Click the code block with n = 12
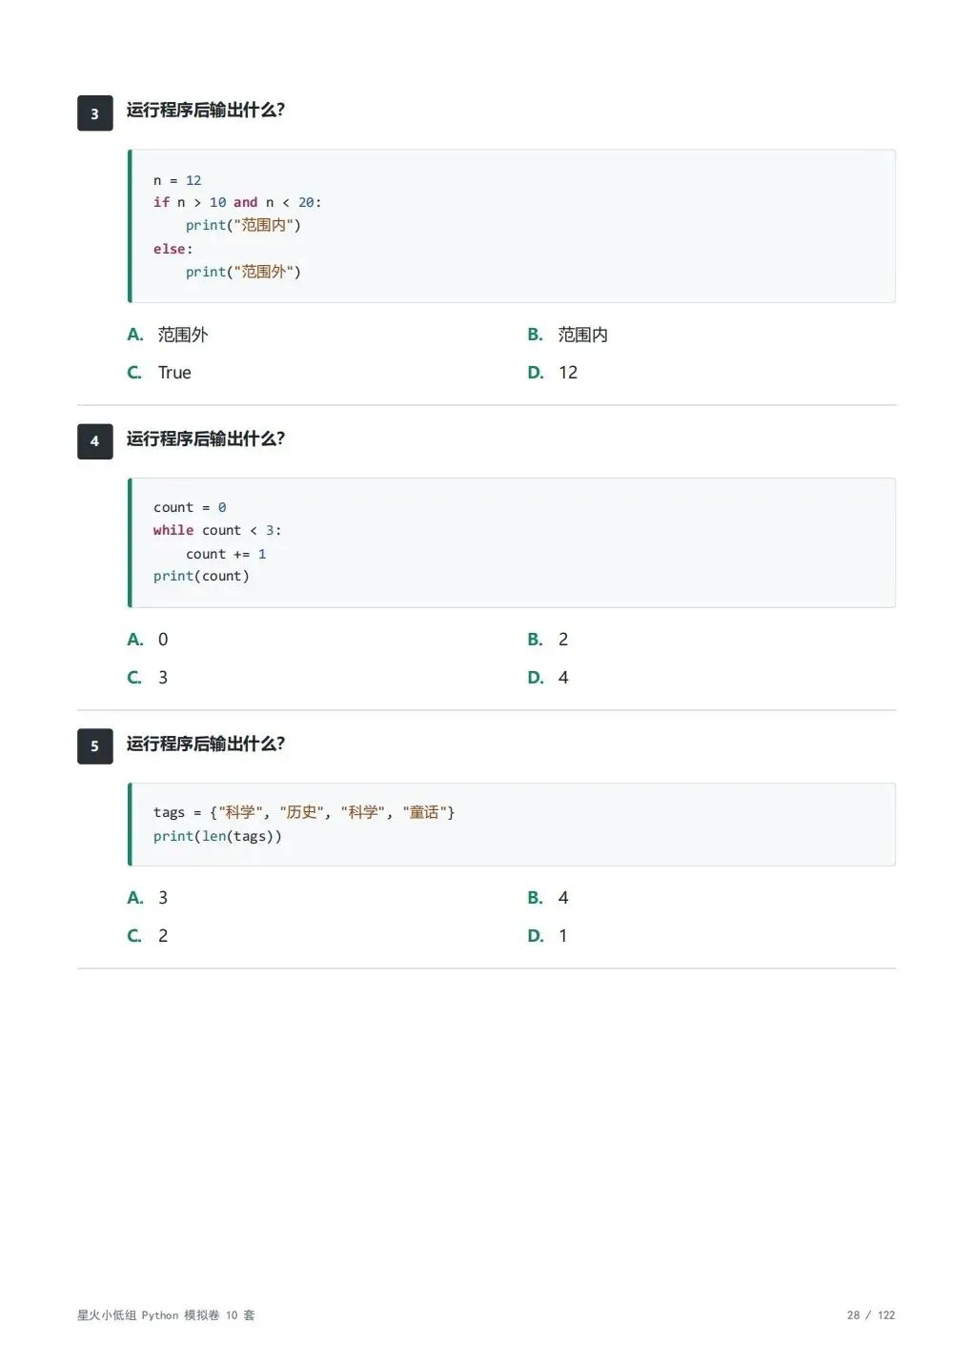The height and width of the screenshot is (1365, 973). point(512,226)
